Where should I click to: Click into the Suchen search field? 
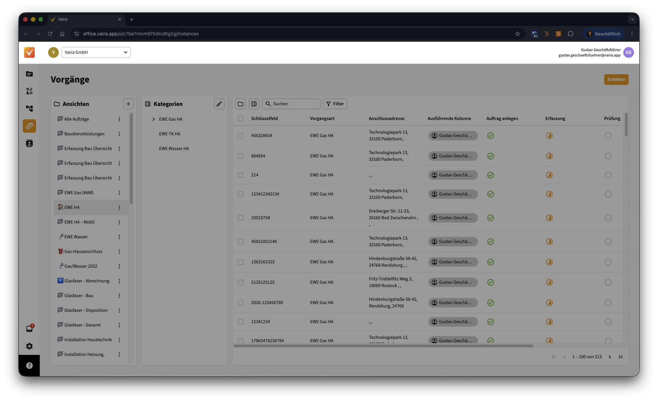click(294, 104)
